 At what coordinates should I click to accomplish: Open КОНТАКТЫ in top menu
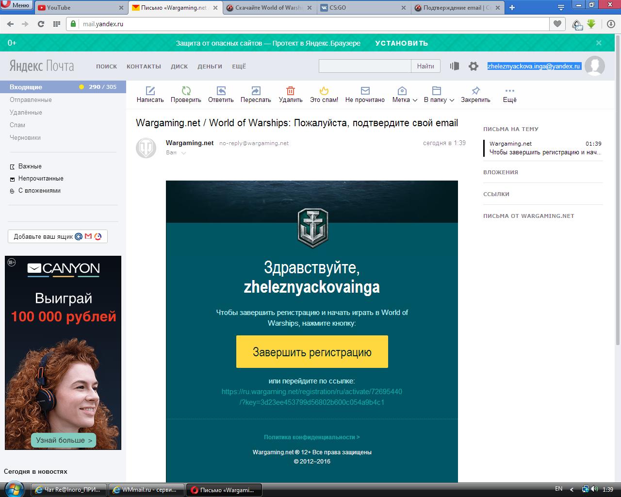click(144, 66)
